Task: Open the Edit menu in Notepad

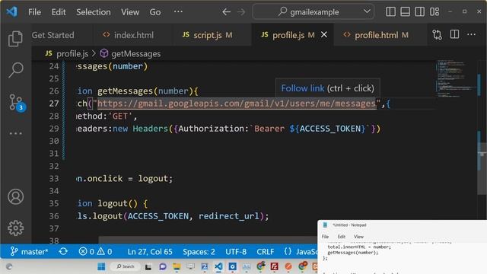Action: click(342, 237)
